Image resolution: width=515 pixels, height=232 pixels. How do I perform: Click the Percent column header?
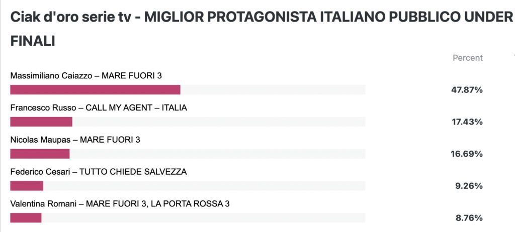coord(468,58)
